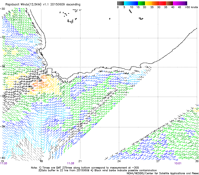The height and width of the screenshot is (175, 199).
Task: Click the -32 latitude label
Action: [2, 37]
